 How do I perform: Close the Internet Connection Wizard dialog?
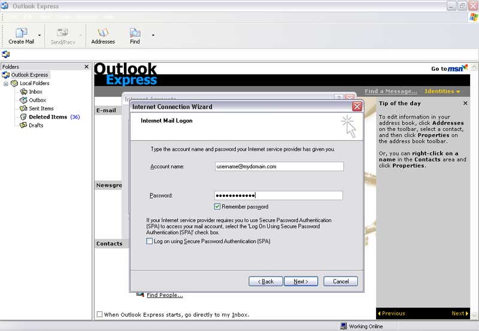click(357, 107)
